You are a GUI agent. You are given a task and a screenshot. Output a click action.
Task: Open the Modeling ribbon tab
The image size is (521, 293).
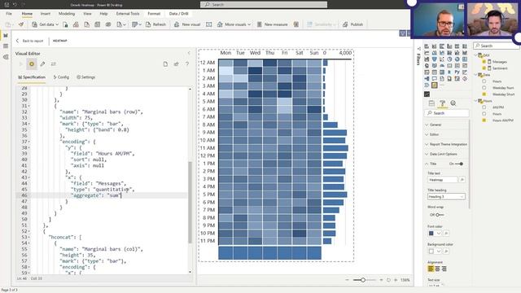[67, 14]
